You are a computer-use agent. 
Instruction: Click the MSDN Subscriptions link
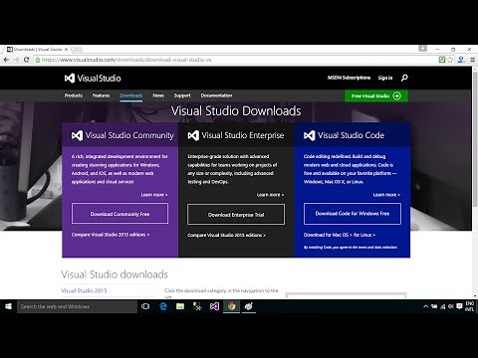click(349, 78)
